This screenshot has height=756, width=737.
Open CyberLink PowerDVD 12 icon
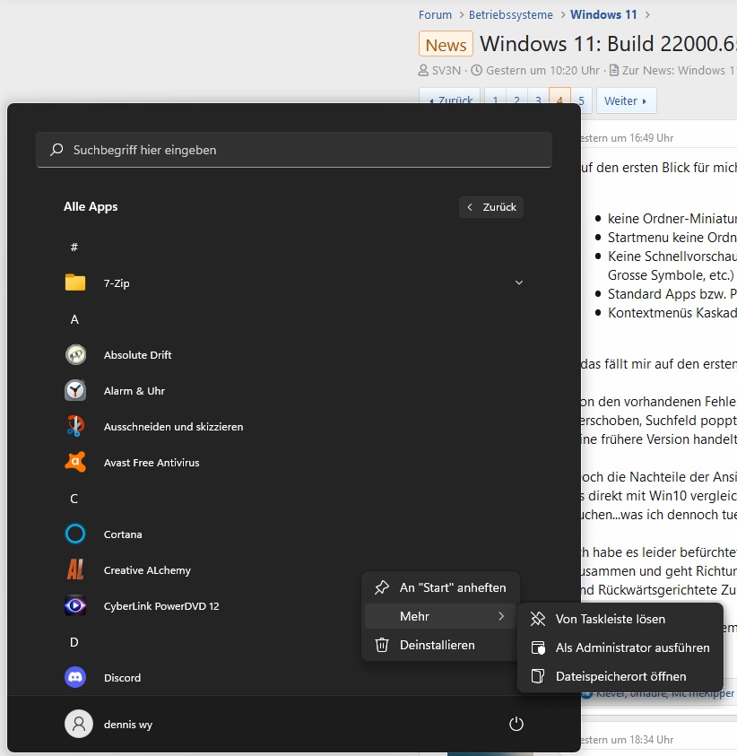(75, 605)
